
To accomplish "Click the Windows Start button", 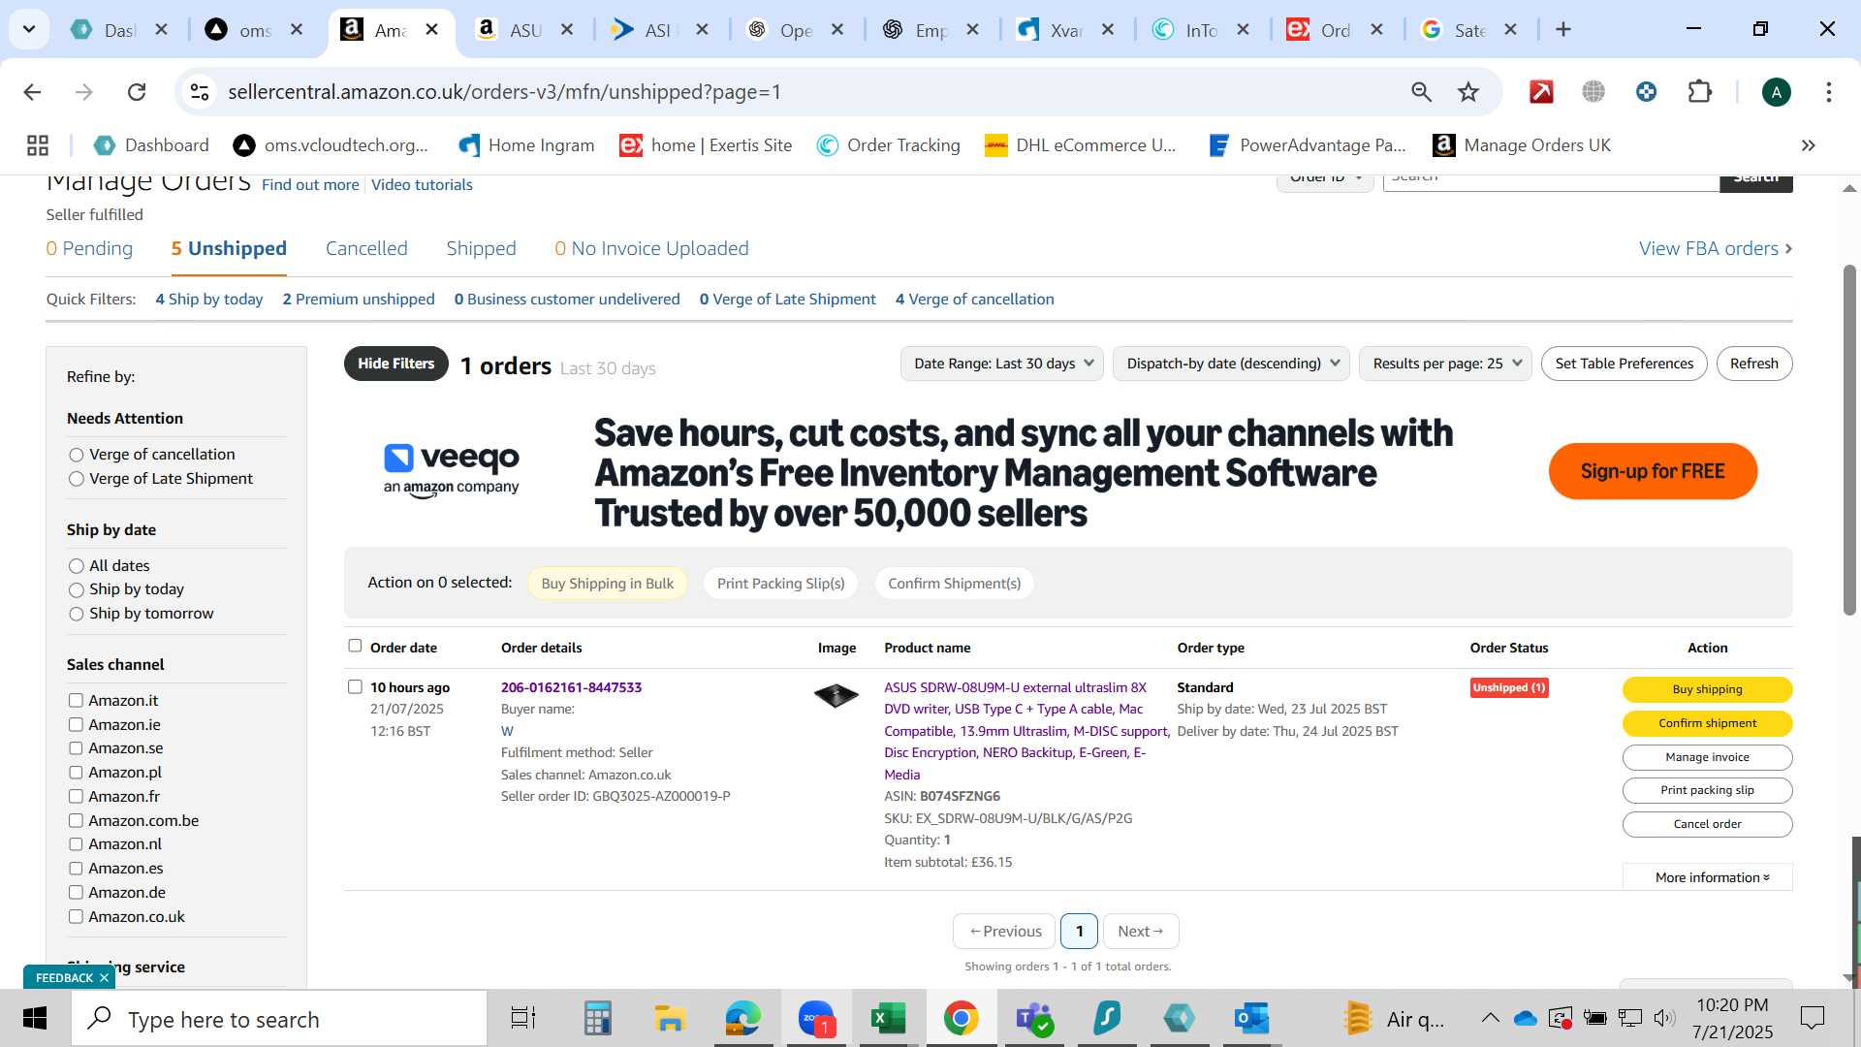I will point(35,1019).
